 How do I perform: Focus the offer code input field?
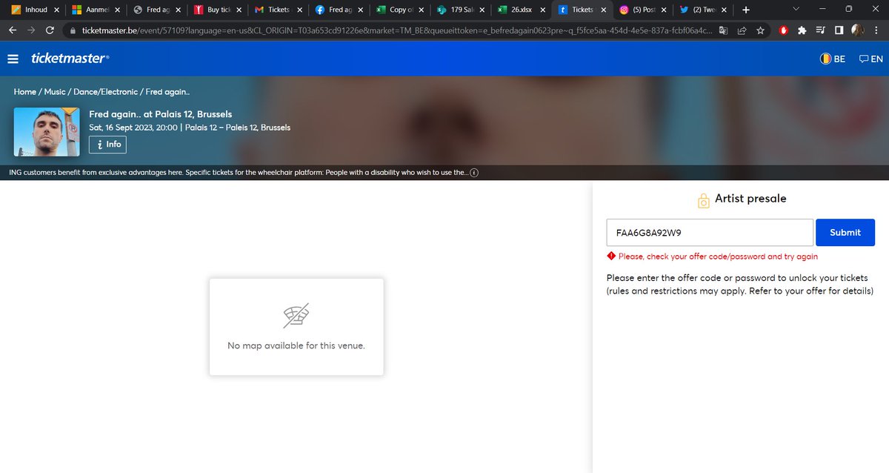pos(710,232)
